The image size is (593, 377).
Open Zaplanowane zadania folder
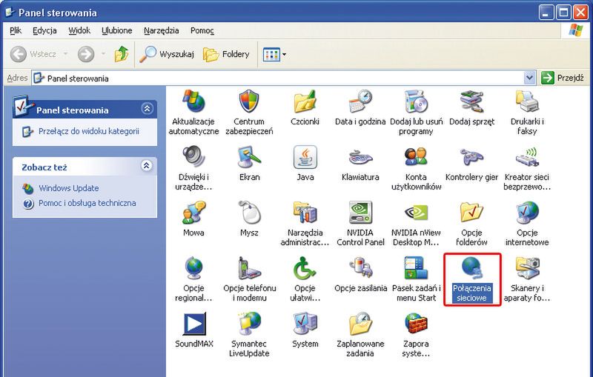pyautogui.click(x=360, y=335)
